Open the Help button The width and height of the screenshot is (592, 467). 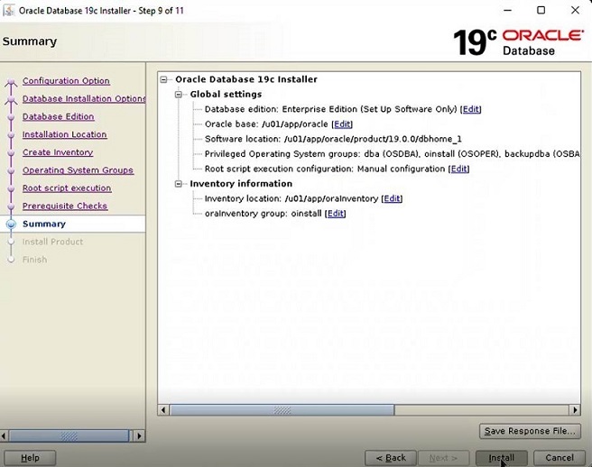point(30,458)
